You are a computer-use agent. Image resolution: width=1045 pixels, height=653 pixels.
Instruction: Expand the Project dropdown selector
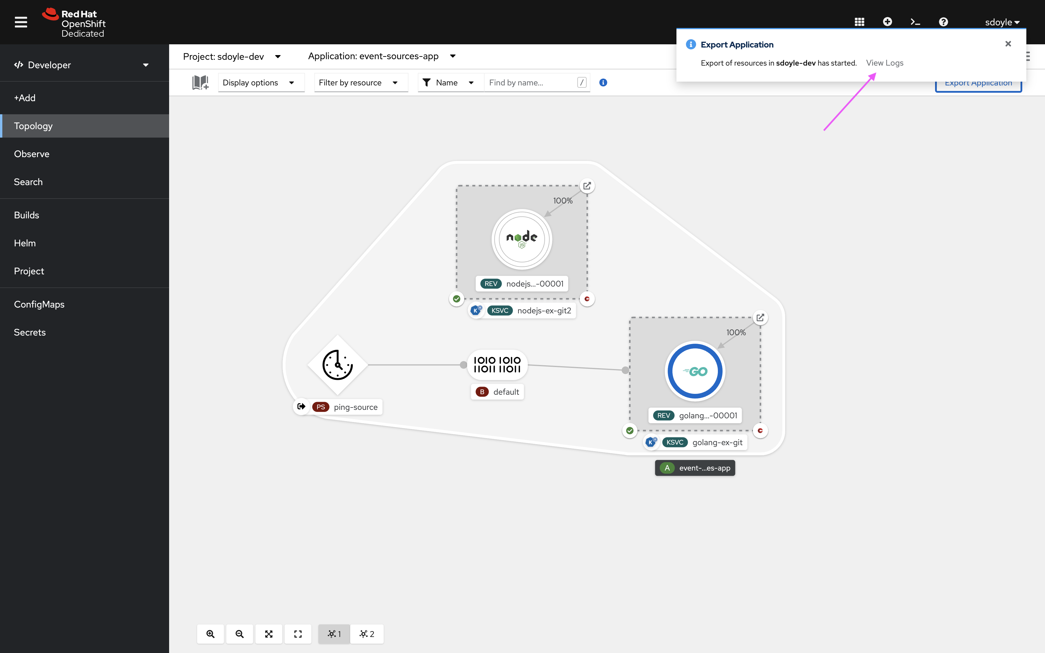[x=278, y=56]
